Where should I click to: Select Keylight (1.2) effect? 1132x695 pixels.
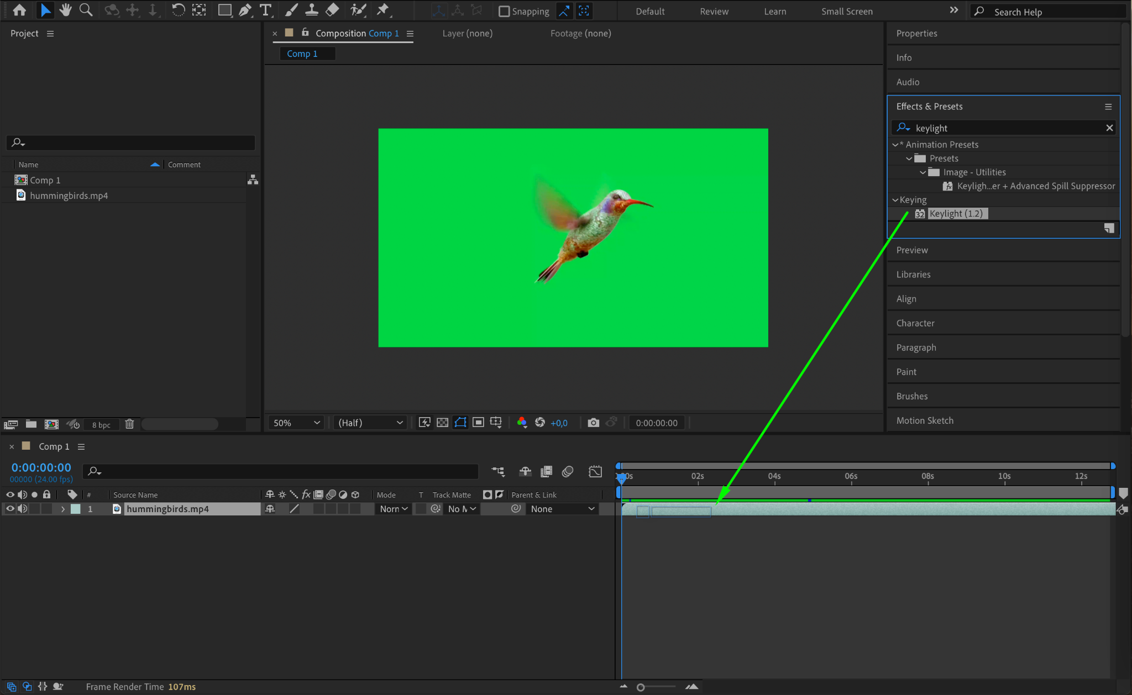click(956, 214)
